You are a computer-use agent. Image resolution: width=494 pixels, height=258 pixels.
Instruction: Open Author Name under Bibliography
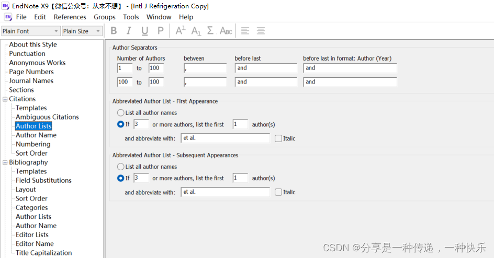coord(36,226)
